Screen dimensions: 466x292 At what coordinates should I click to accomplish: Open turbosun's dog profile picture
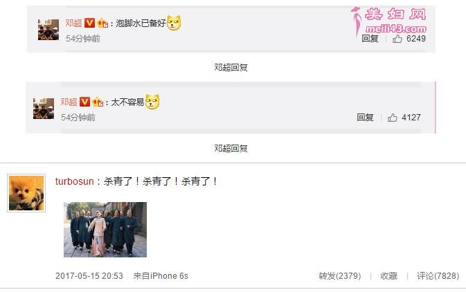click(26, 193)
